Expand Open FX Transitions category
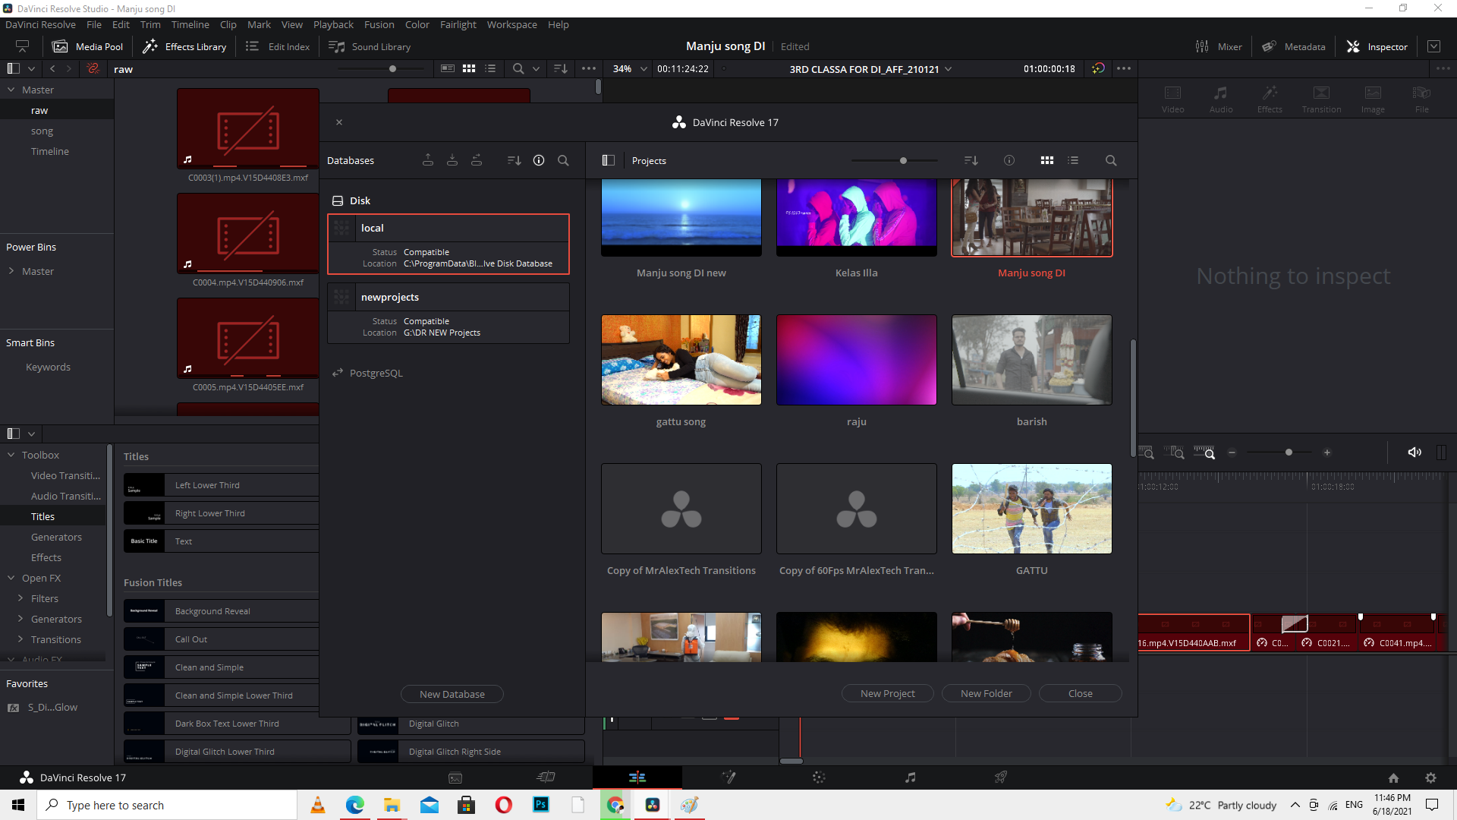This screenshot has height=820, width=1457. tap(20, 639)
